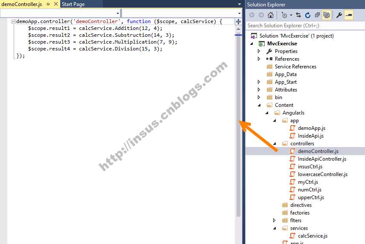
Task: Select the Solution 'MvcExercise' node
Action: [x=296, y=36]
